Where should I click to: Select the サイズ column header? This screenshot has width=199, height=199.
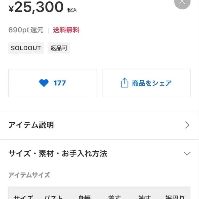click(x=24, y=197)
